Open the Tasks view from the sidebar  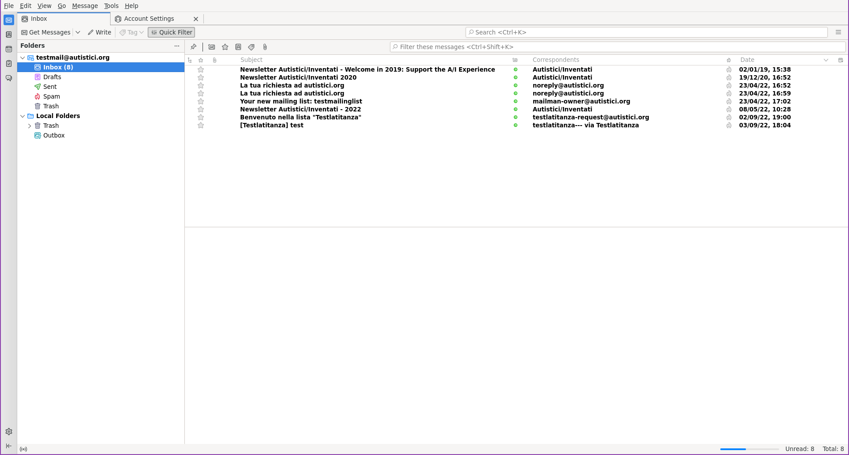(x=9, y=63)
